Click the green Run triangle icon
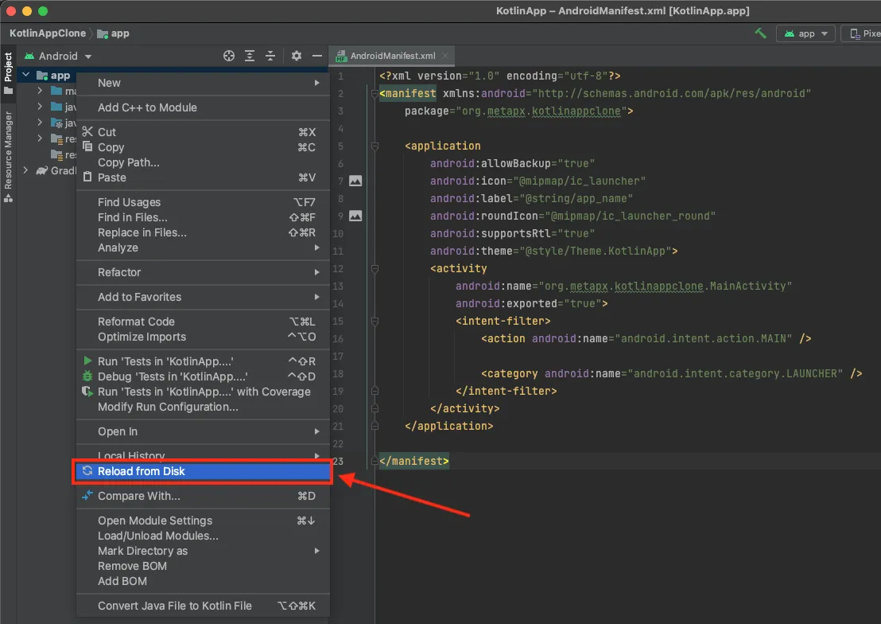This screenshot has width=881, height=624. (x=87, y=361)
